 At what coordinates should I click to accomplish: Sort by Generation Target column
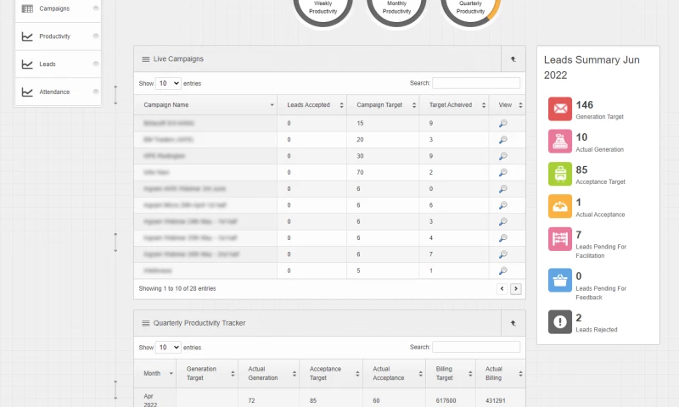click(207, 373)
